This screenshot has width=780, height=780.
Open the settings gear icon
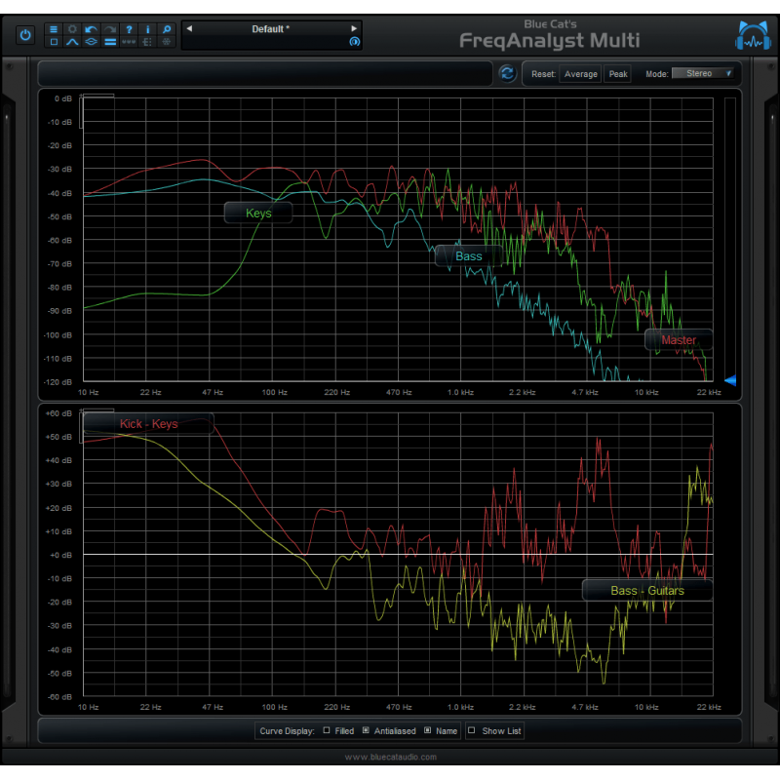pos(72,28)
